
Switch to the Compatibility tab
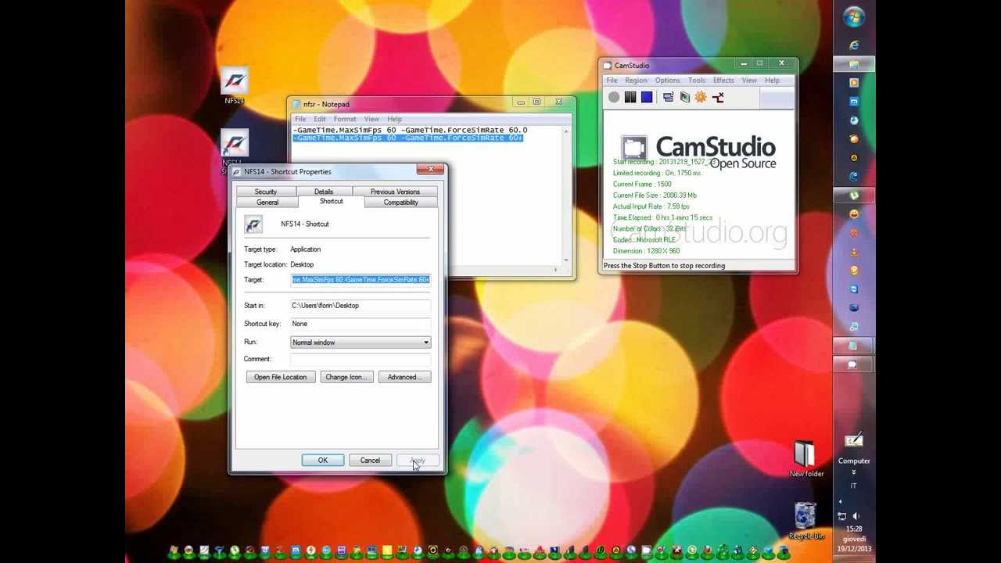400,203
